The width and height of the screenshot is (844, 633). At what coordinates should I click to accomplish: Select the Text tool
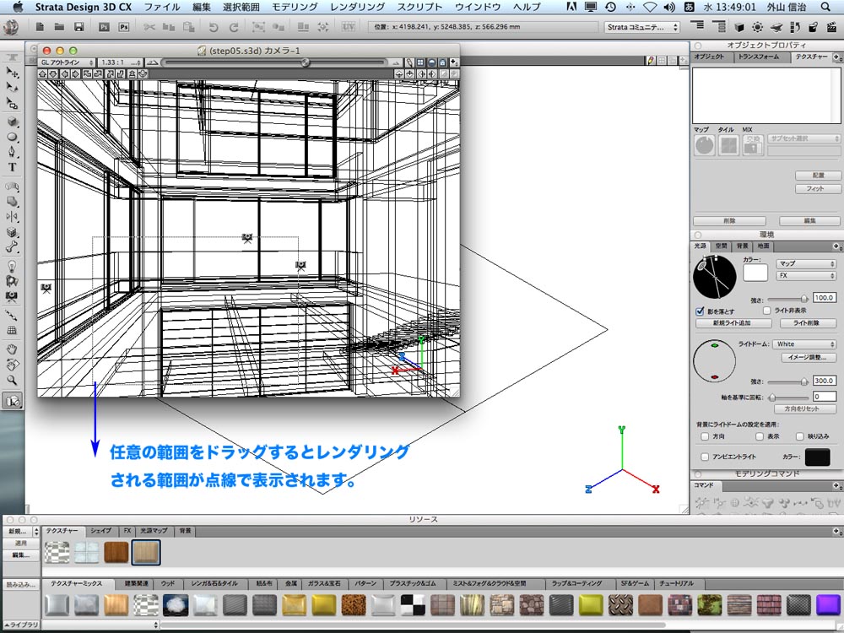click(x=12, y=167)
